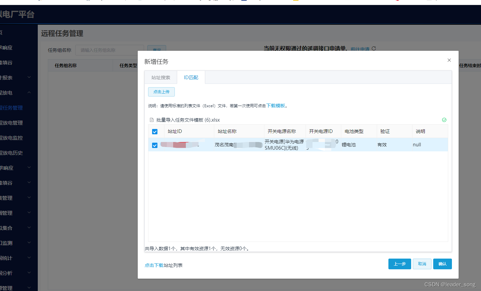The height and width of the screenshot is (291, 481).
Task: Uncheck the checkbox of the 茂名茂南 row
Action: 155,145
